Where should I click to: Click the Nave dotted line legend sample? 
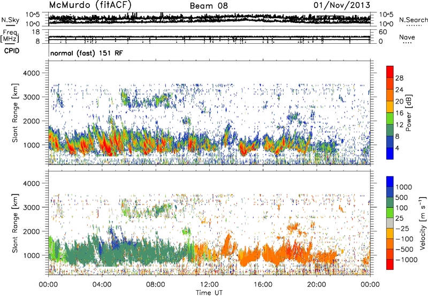(407, 43)
